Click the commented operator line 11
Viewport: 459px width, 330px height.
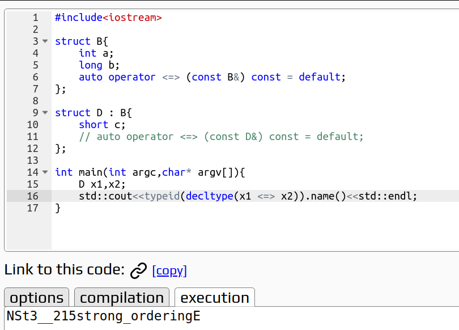point(221,137)
